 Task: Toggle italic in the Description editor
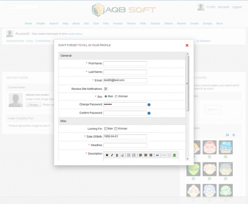click(112, 155)
